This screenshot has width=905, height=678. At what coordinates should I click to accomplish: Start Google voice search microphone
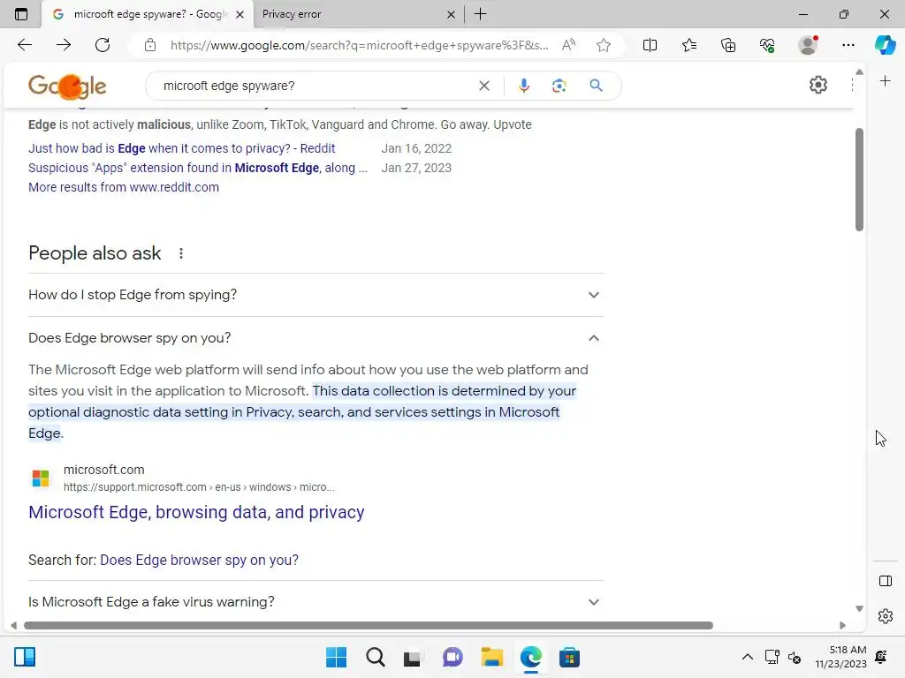523,86
